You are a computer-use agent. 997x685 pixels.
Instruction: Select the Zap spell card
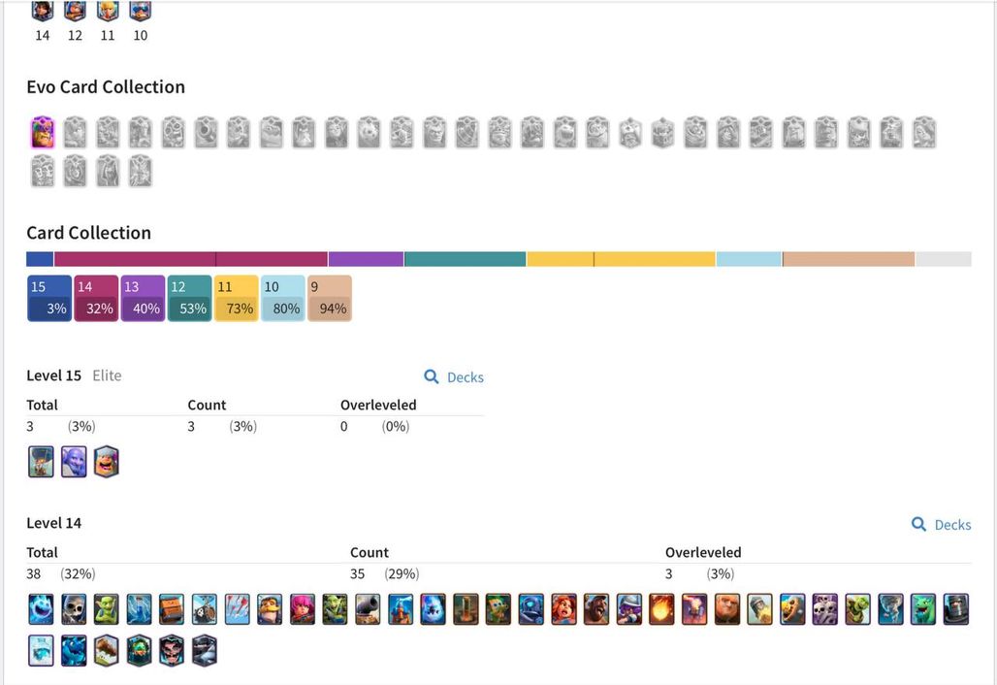[140, 608]
